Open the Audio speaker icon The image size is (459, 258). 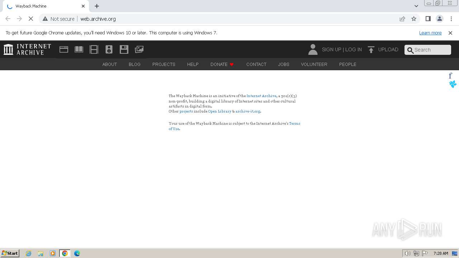[x=109, y=49]
